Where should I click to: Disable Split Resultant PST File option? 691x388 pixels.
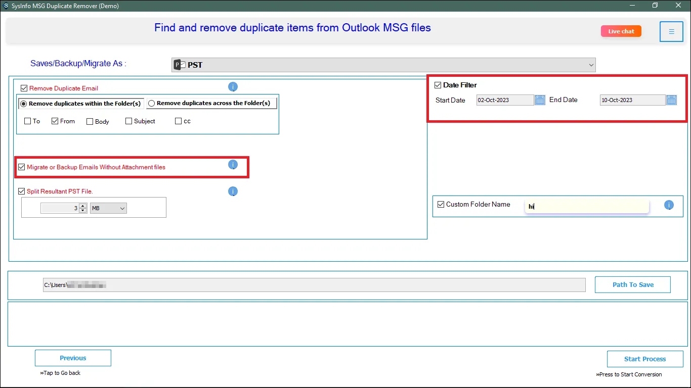[x=22, y=191]
